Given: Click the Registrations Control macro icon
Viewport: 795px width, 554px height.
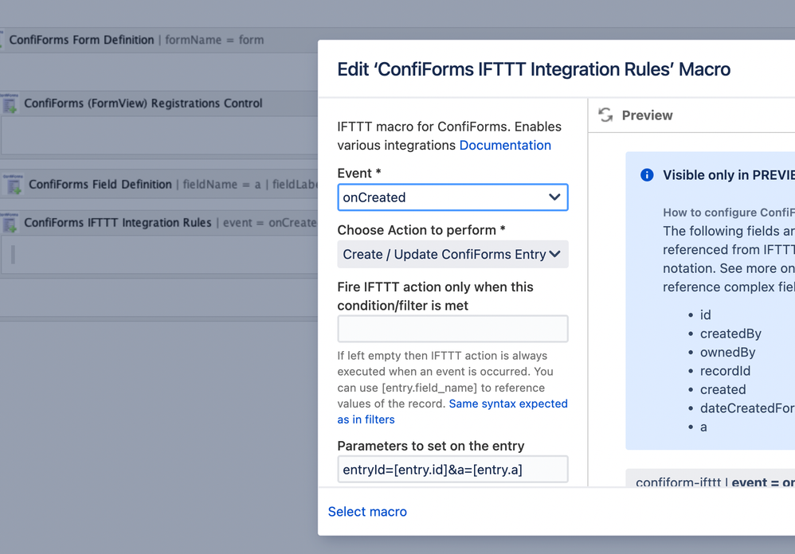Looking at the screenshot, I should pyautogui.click(x=10, y=103).
